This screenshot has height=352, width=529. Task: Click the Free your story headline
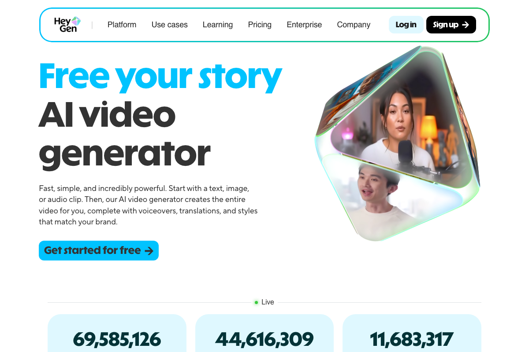pos(160,76)
